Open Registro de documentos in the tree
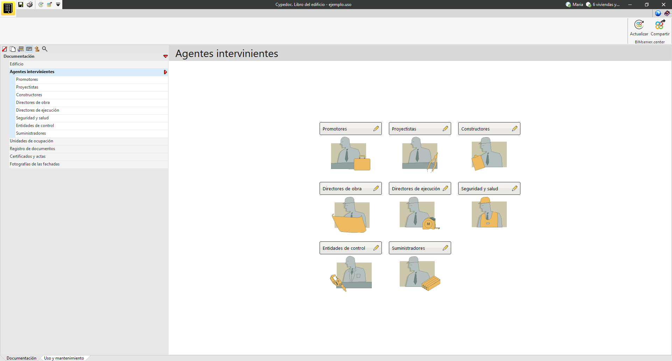This screenshot has width=672, height=361. [89, 149]
